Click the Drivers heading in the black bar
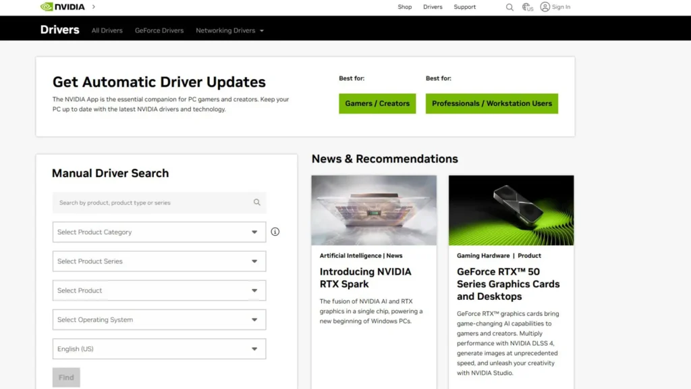The height and width of the screenshot is (389, 691). pos(59,30)
